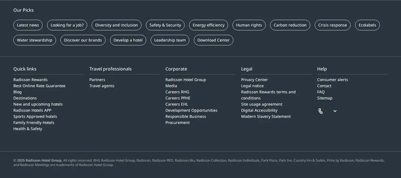The width and height of the screenshot is (401, 178).
Task: Open Diversity and inclusion pick
Action: pos(116,25)
